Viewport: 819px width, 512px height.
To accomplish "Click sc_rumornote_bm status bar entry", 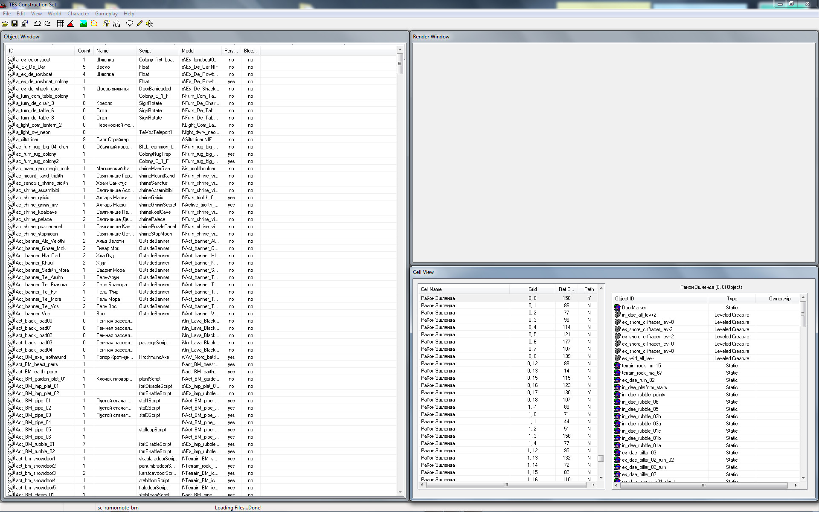I will point(118,508).
